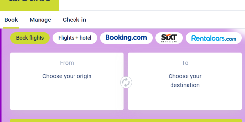Open the Booking.com logo link
Image resolution: width=245 pixels, height=122 pixels.
tap(126, 38)
